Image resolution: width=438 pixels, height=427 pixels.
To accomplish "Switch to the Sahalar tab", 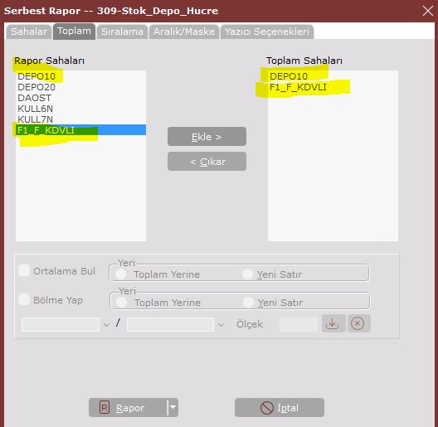I will (x=29, y=32).
